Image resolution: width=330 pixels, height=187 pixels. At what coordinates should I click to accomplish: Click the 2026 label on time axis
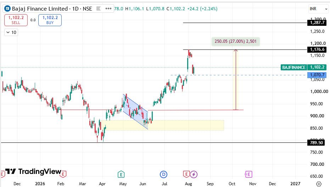40,184
